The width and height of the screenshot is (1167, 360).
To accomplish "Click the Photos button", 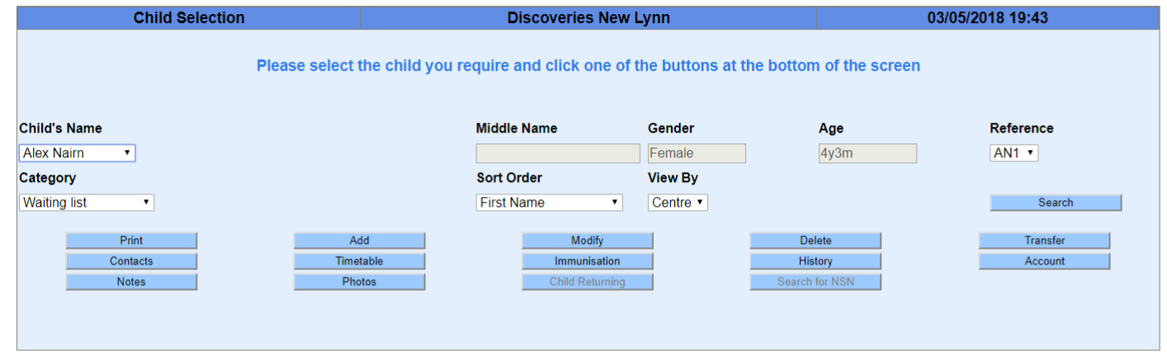I will coord(359,282).
